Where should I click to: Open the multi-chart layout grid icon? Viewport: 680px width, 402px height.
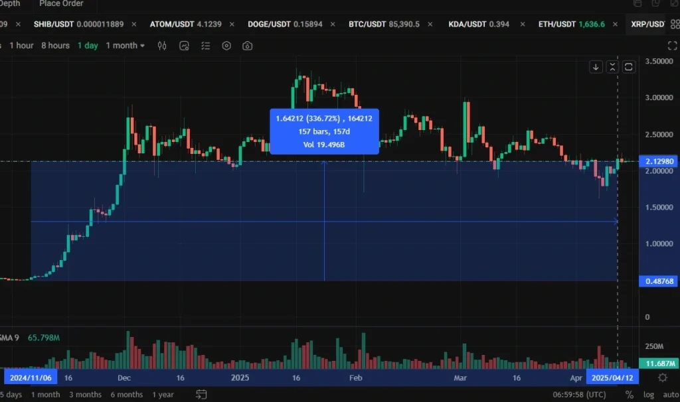(x=675, y=24)
